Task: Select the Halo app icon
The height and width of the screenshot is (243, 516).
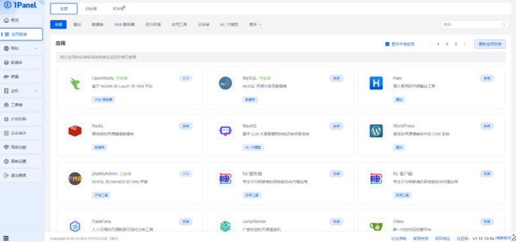Action: click(x=376, y=83)
